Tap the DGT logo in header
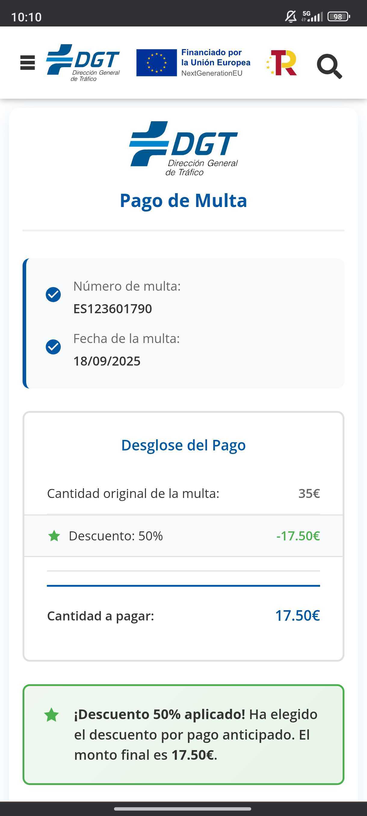The height and width of the screenshot is (816, 367). (83, 63)
